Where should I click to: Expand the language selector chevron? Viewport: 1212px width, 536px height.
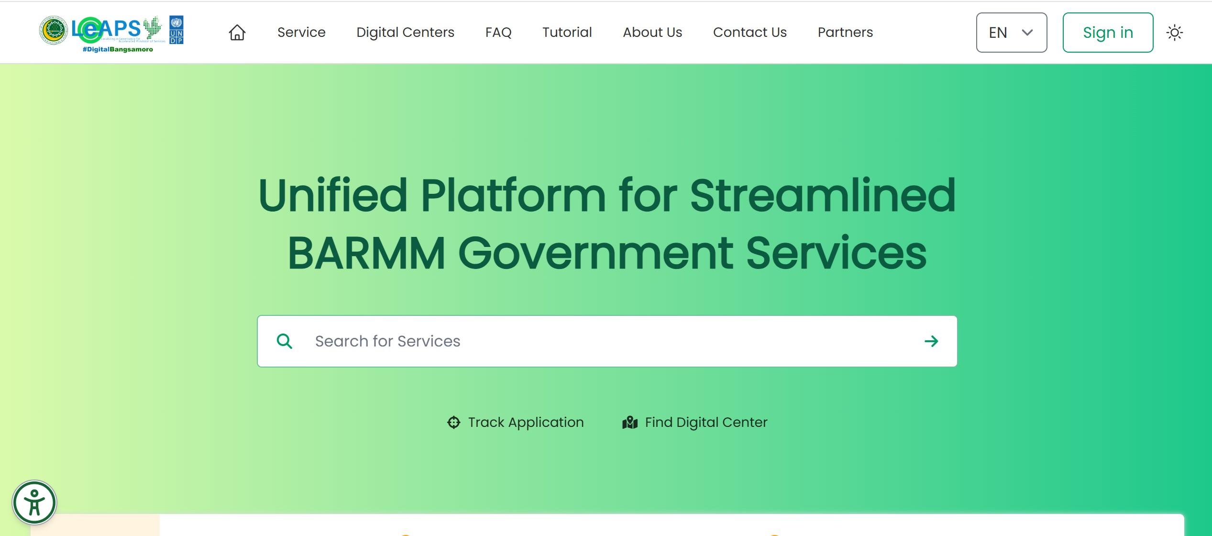pos(1027,33)
